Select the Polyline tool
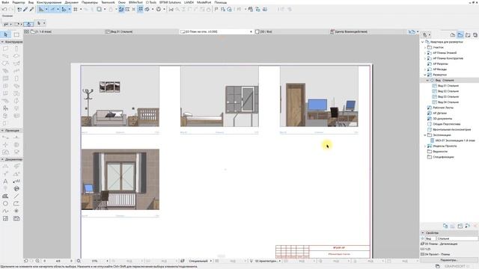Screen dimensions: 479x269 click(x=16, y=203)
